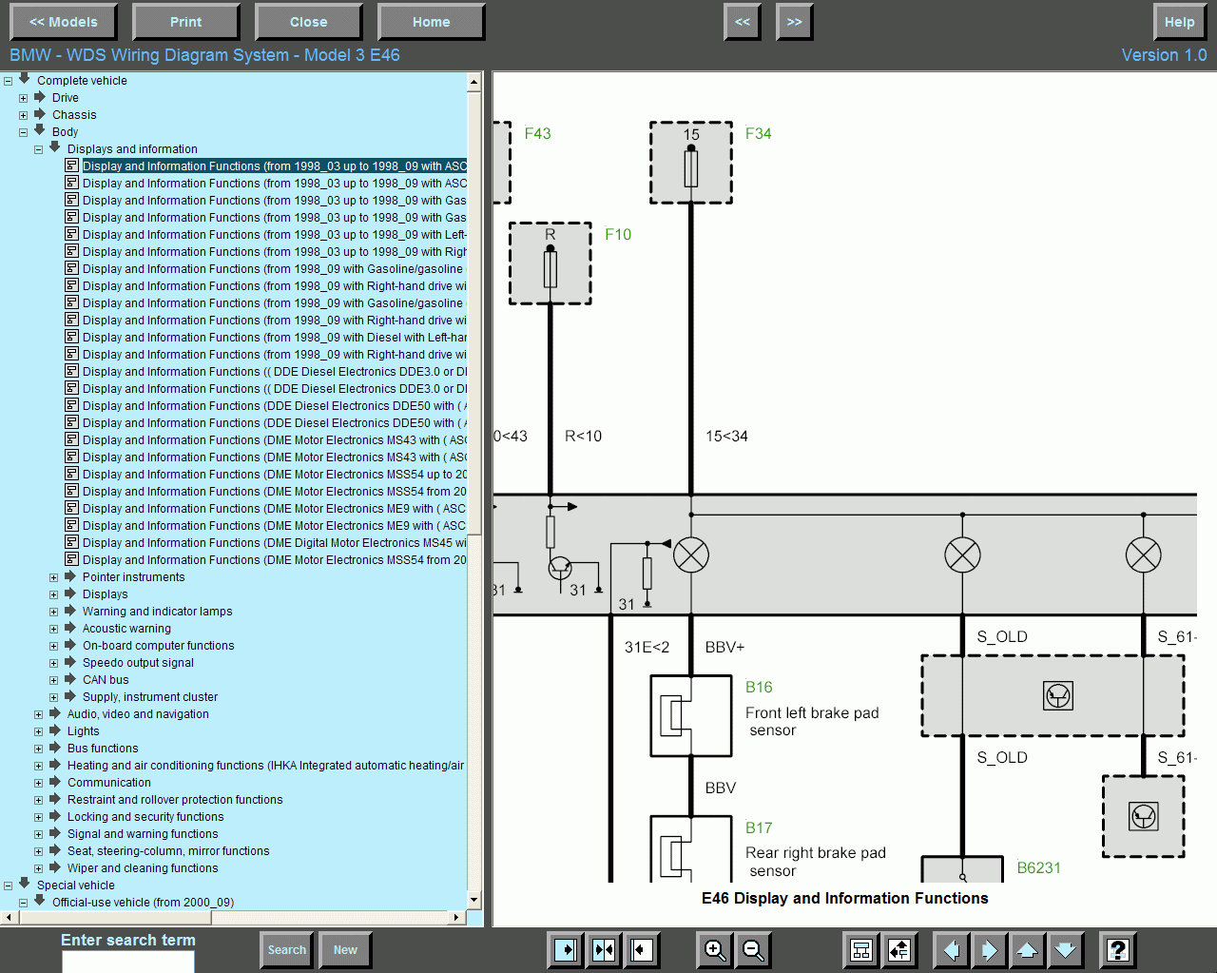
Task: Select Communication tree item
Action: pyautogui.click(x=108, y=783)
